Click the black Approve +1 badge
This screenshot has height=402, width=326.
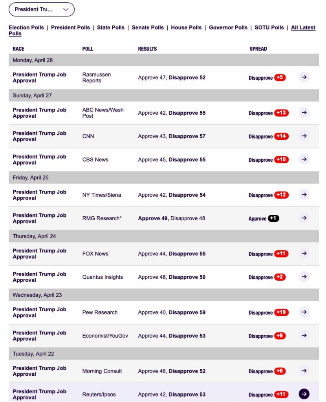pos(273,218)
